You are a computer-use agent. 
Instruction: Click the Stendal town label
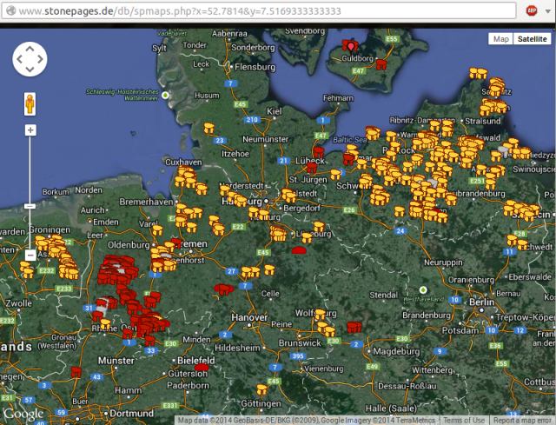(383, 295)
